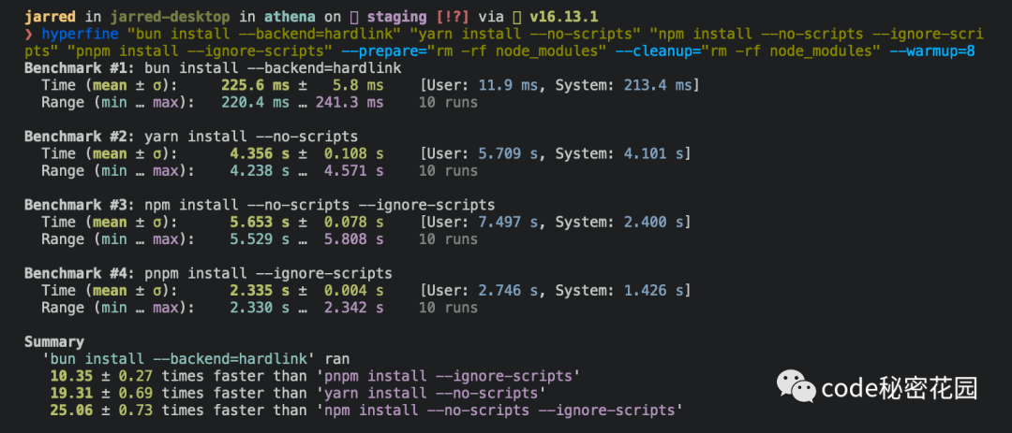1012x433 pixels.
Task: Click the 'Benchmark #1' heading line
Action: click(213, 67)
